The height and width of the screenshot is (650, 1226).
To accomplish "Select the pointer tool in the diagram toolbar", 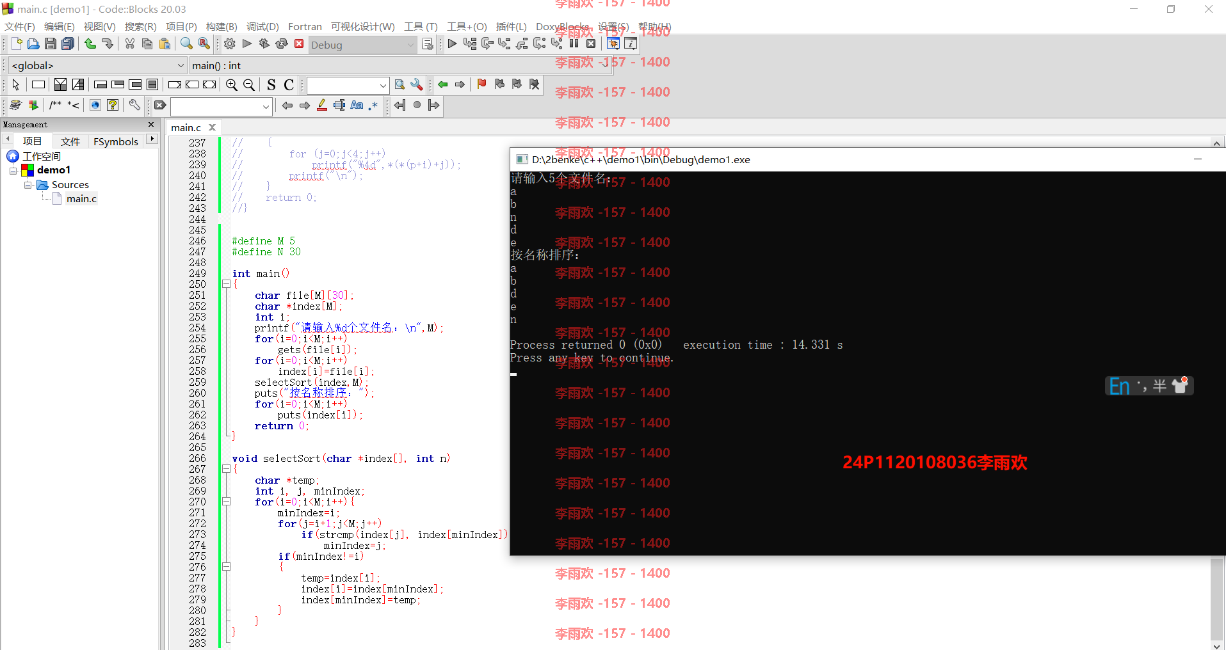I will [15, 84].
